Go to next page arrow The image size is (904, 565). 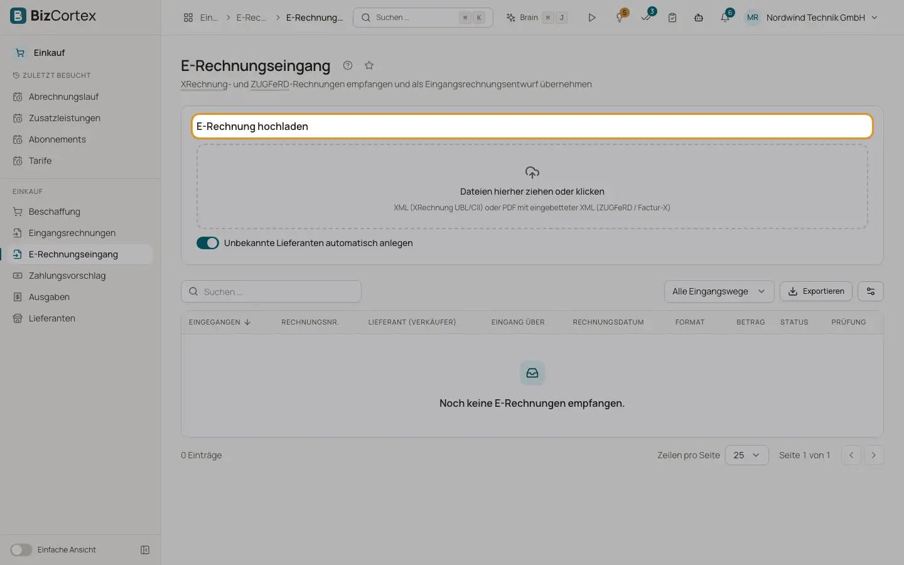[874, 455]
